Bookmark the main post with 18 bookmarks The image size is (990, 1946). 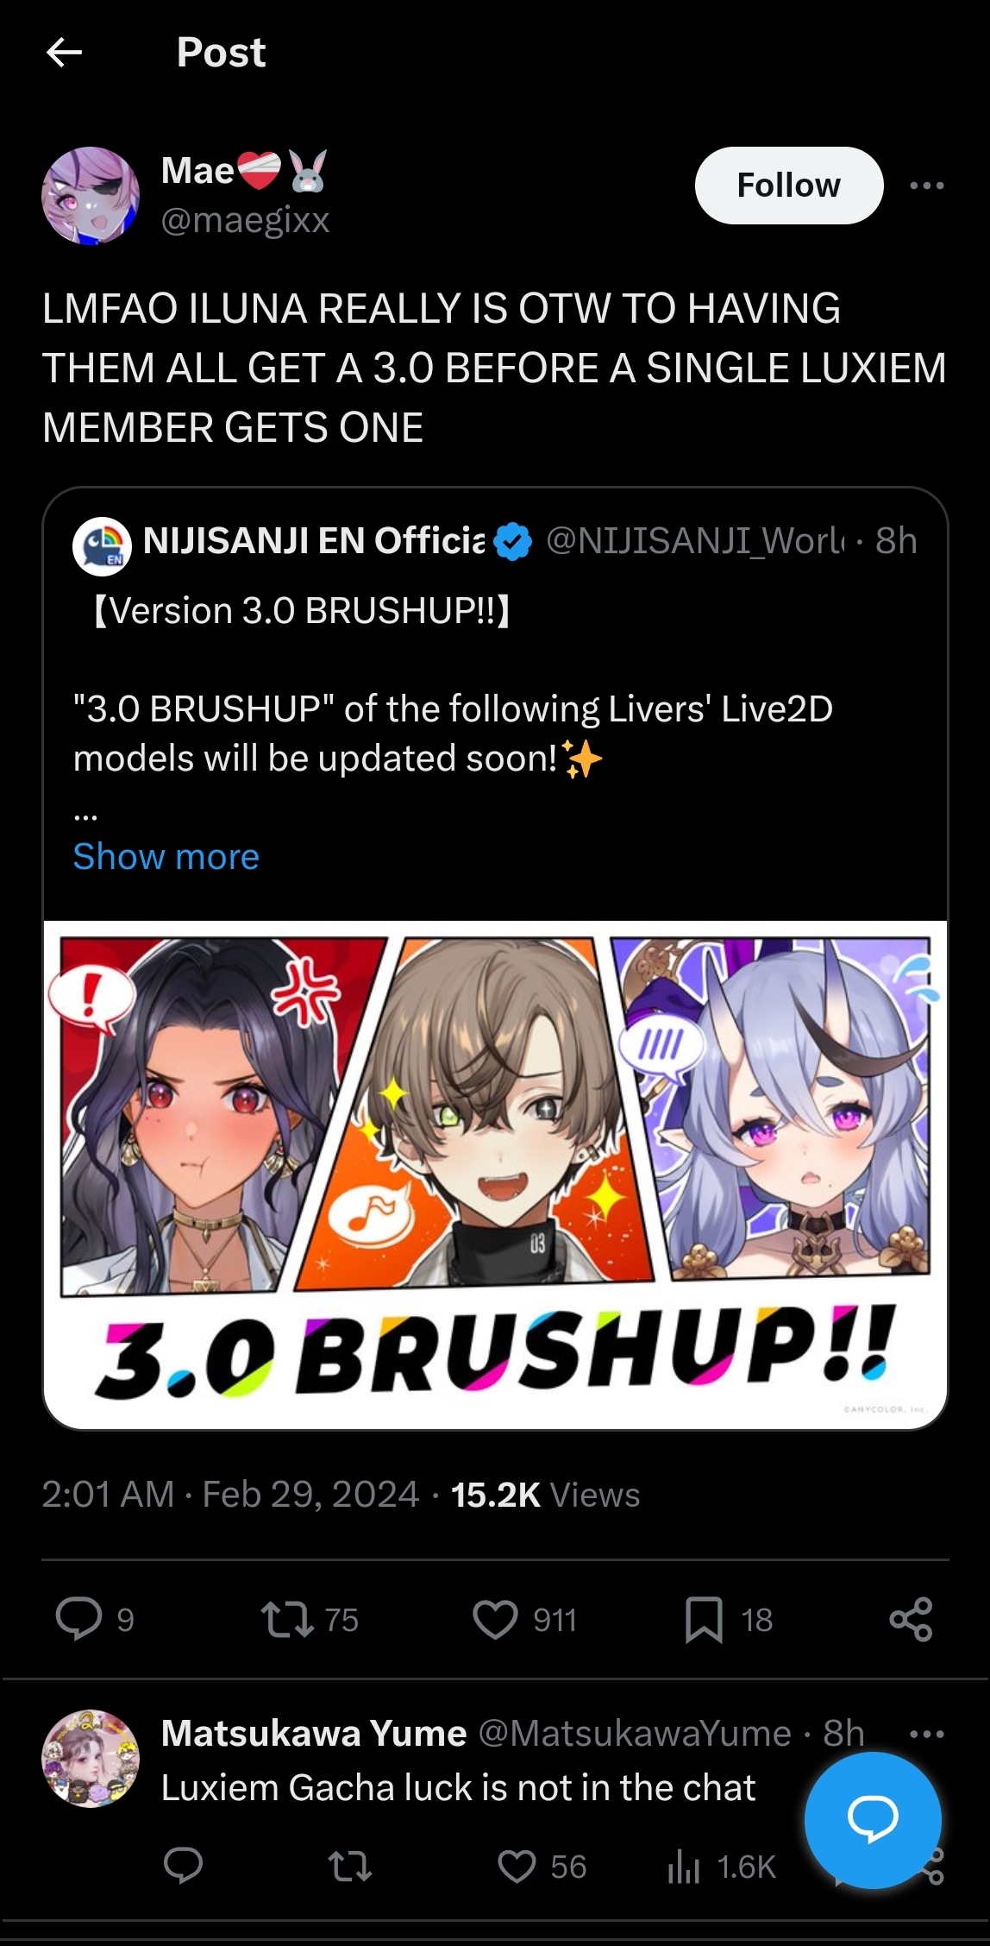(x=704, y=1619)
